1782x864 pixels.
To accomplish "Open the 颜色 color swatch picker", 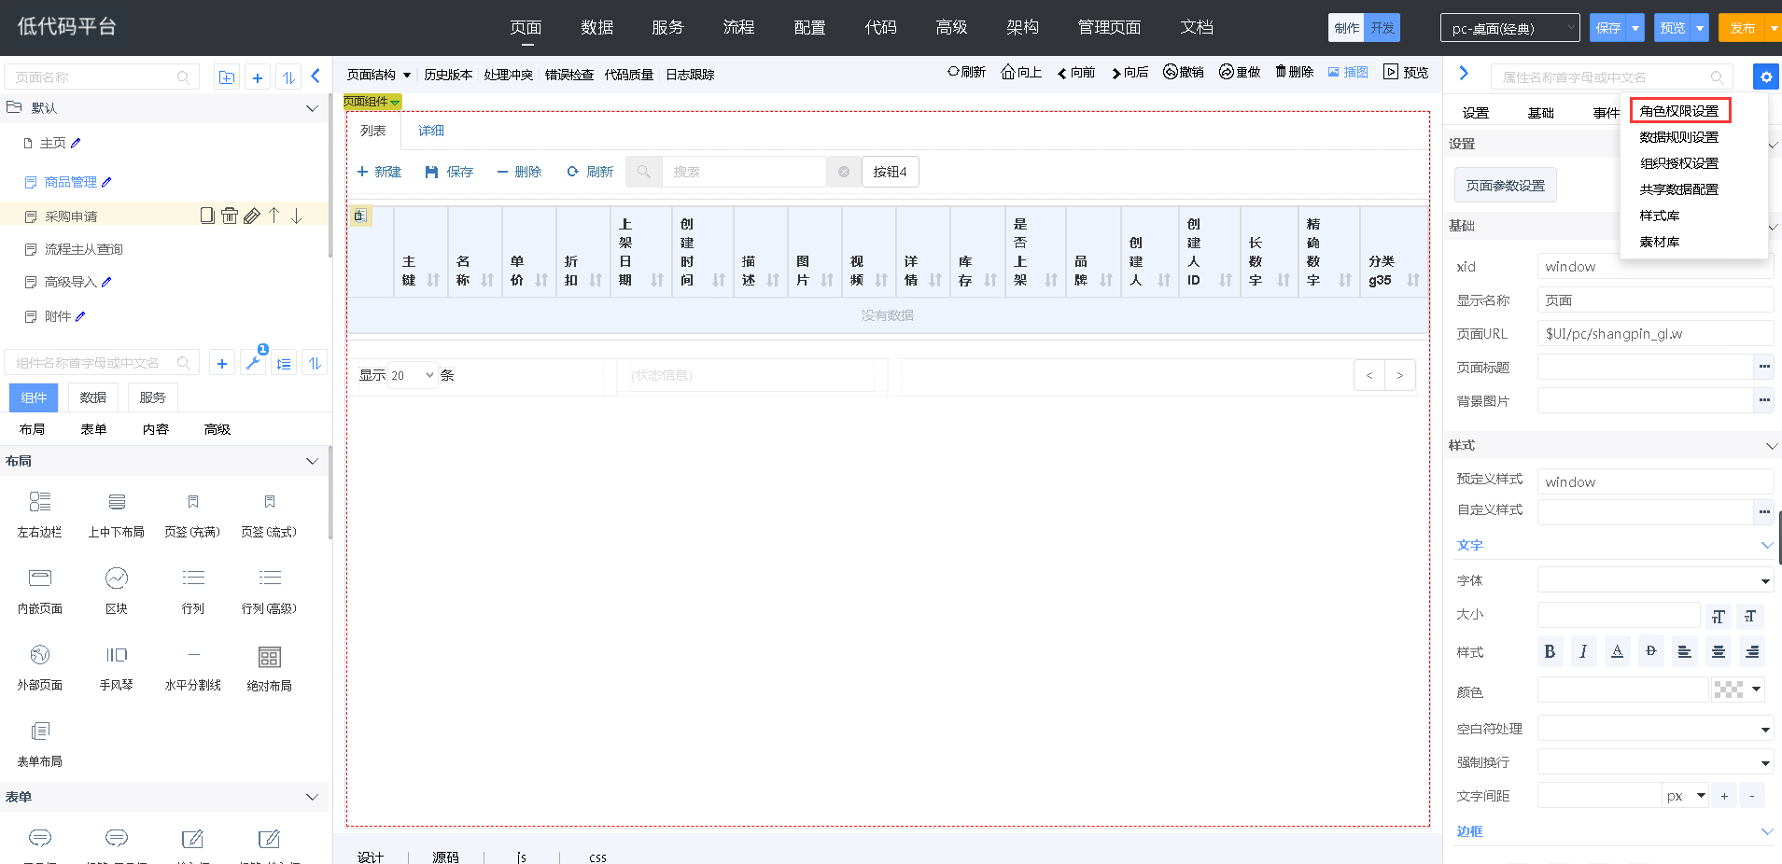I will tap(1737, 690).
